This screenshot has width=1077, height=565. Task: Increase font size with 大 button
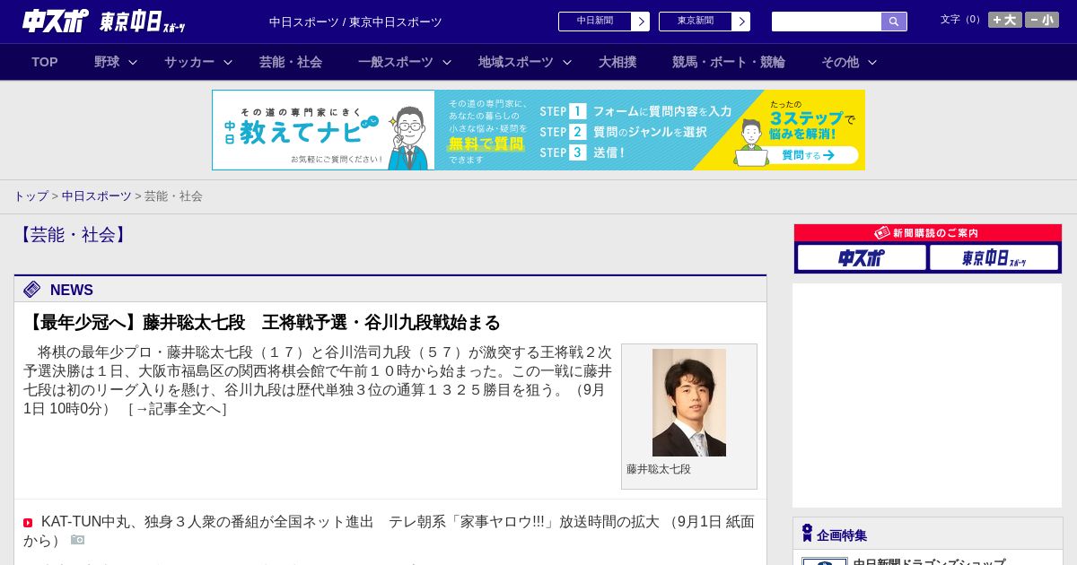pos(1005,20)
